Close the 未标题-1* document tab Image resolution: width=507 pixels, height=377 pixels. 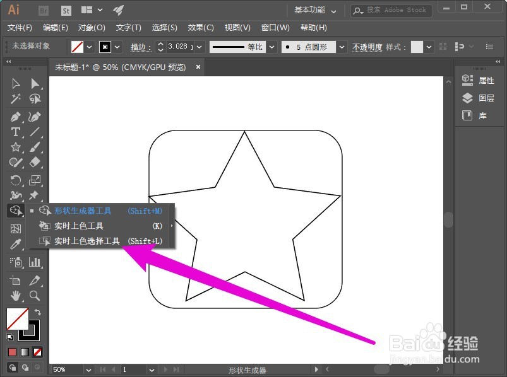point(198,67)
